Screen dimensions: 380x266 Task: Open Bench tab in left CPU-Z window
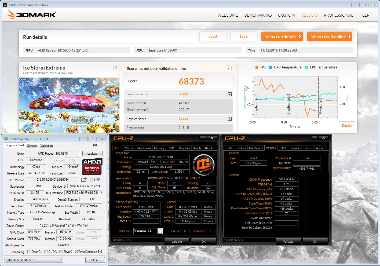[x=197, y=148]
